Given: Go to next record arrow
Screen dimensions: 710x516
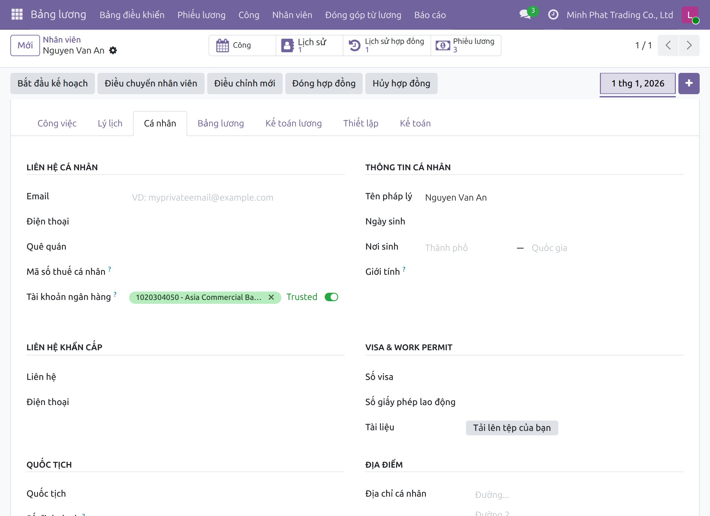Looking at the screenshot, I should click(x=689, y=45).
